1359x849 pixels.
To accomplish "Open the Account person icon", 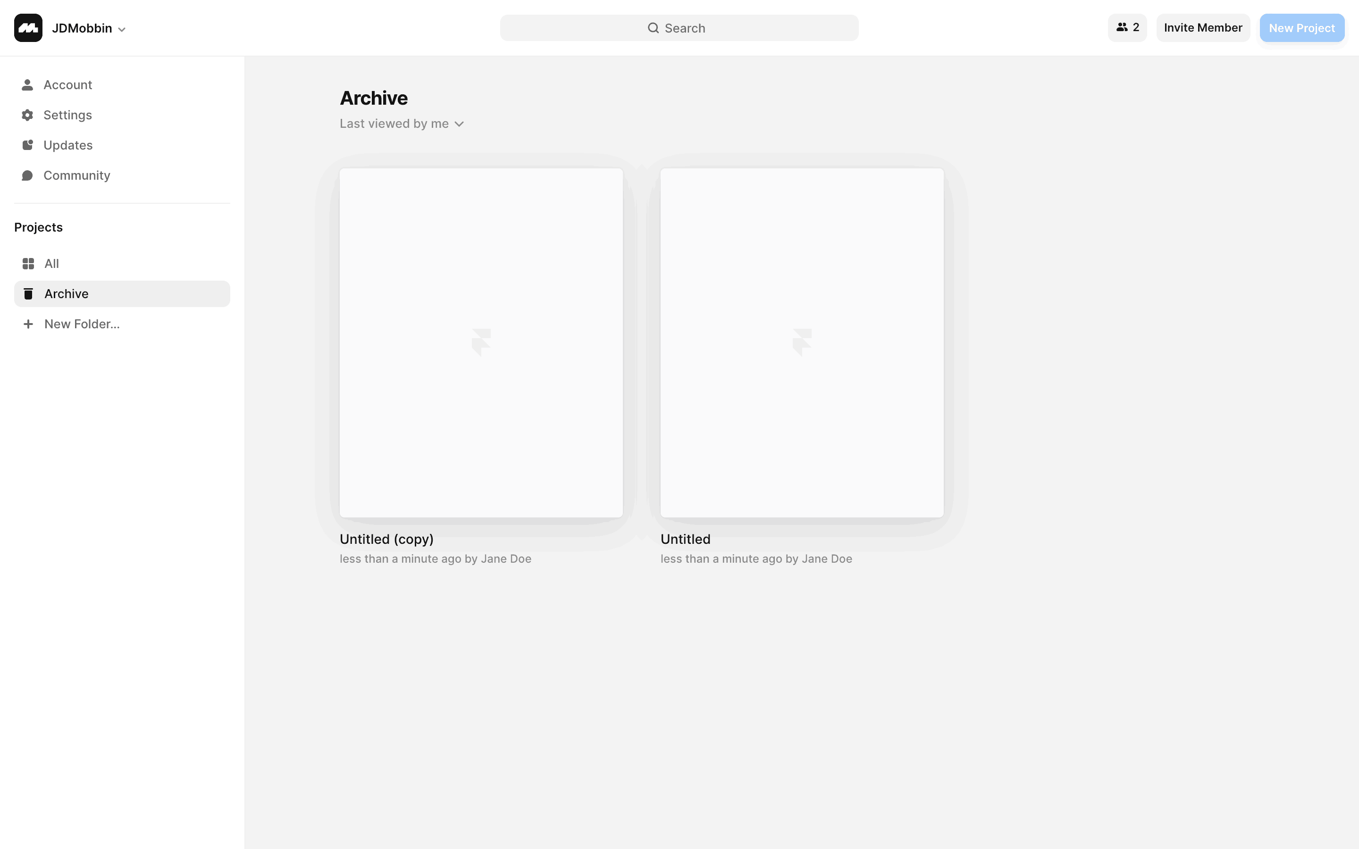I will tap(27, 85).
